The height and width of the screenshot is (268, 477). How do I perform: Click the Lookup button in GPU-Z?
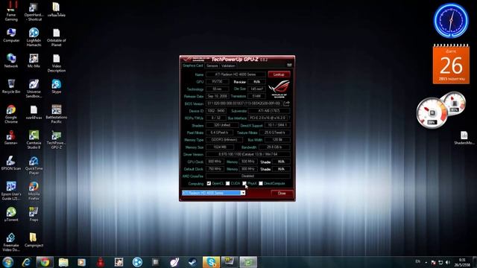point(279,74)
